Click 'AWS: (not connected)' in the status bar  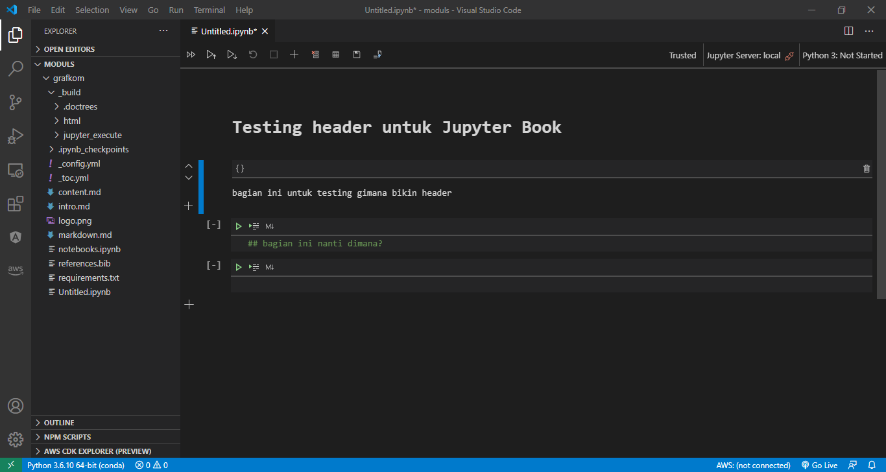[753, 465]
